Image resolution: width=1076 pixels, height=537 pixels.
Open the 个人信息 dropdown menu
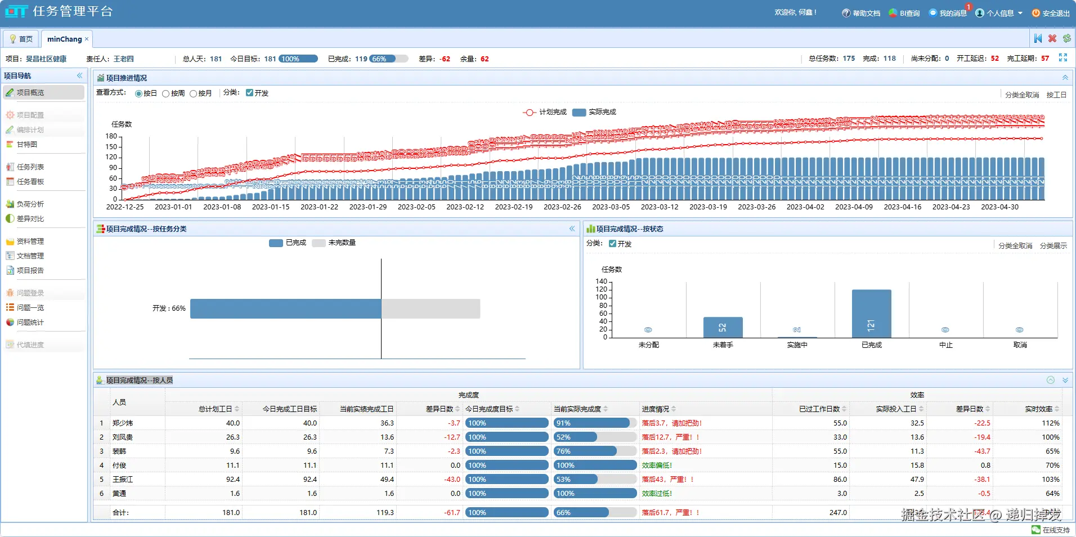pyautogui.click(x=999, y=13)
